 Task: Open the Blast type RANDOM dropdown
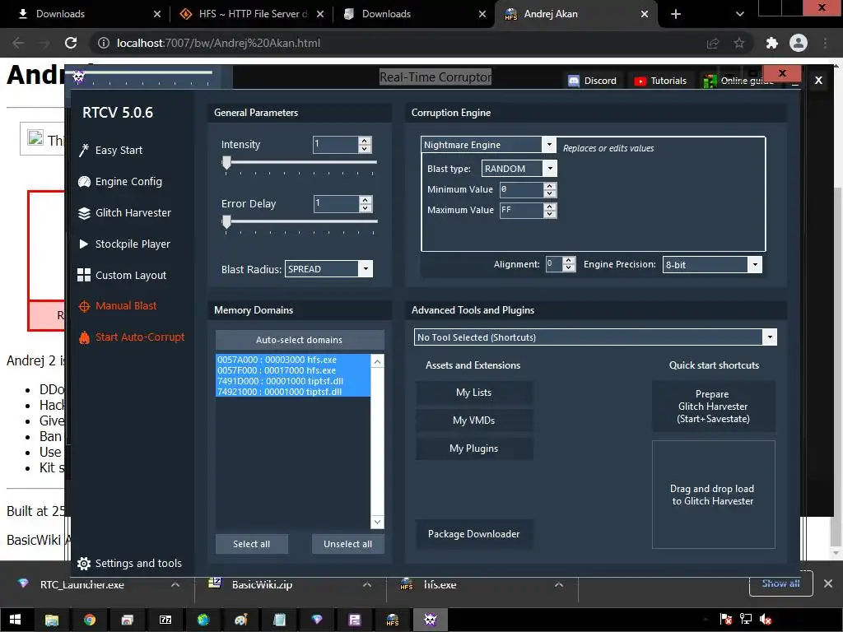tap(549, 168)
